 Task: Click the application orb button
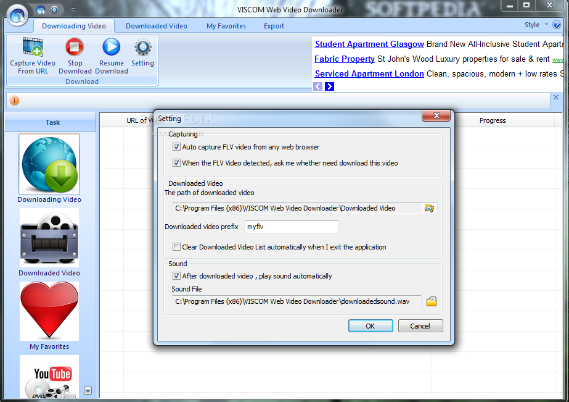[17, 15]
